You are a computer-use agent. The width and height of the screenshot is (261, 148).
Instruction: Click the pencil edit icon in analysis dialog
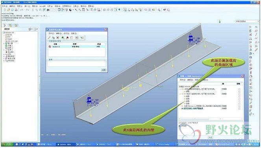pos(49,38)
